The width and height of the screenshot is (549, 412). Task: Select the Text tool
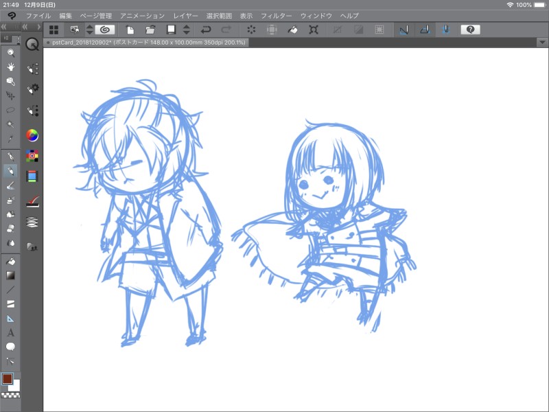click(11, 333)
